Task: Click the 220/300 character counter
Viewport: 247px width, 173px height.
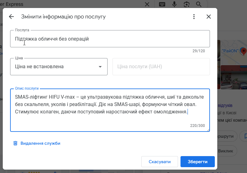Action: [x=197, y=126]
